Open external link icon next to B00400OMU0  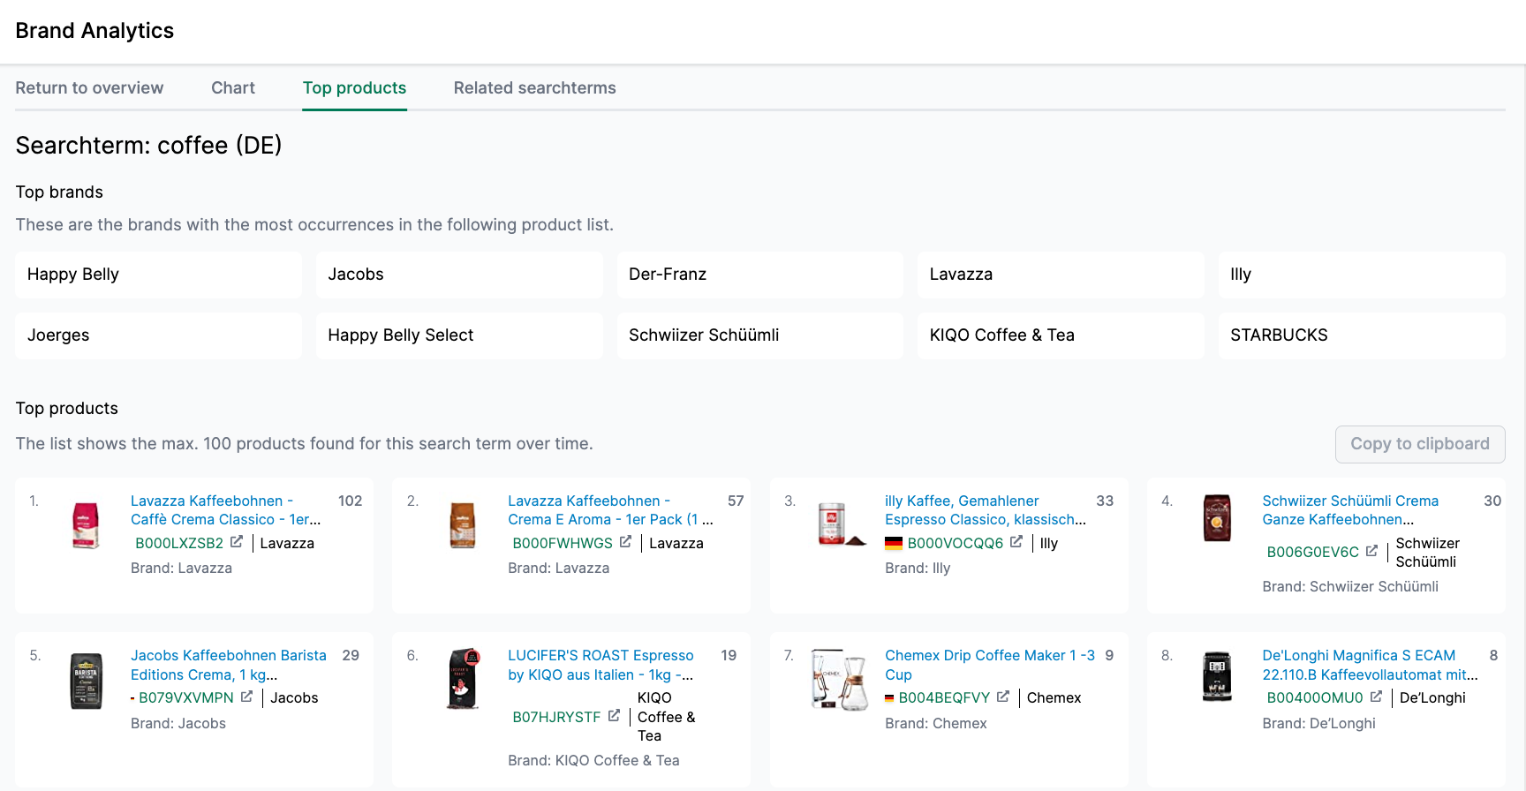[1376, 697]
